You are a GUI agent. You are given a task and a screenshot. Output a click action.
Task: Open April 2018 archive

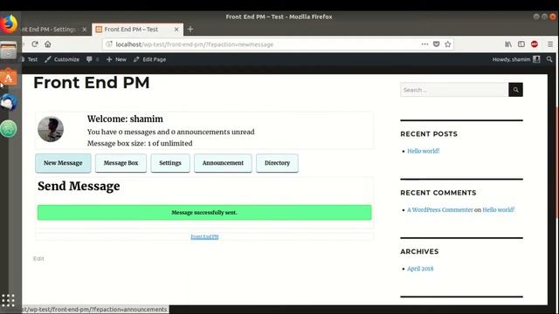pyautogui.click(x=420, y=269)
